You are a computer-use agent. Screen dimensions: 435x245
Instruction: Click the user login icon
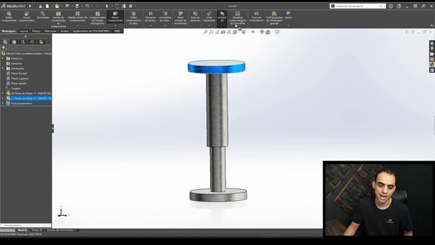coord(391,6)
